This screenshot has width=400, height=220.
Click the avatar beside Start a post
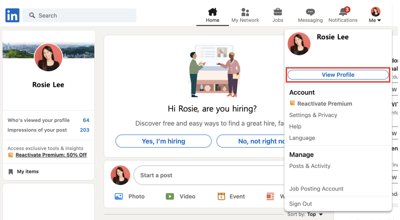(x=120, y=175)
